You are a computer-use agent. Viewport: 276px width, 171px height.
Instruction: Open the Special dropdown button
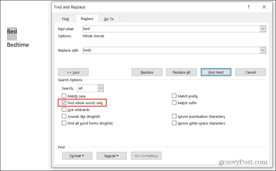111,156
